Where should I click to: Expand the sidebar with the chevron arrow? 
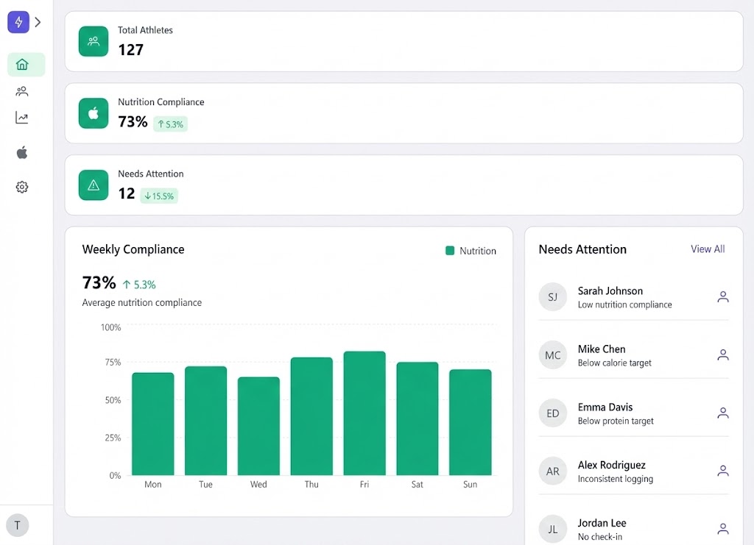(x=38, y=22)
